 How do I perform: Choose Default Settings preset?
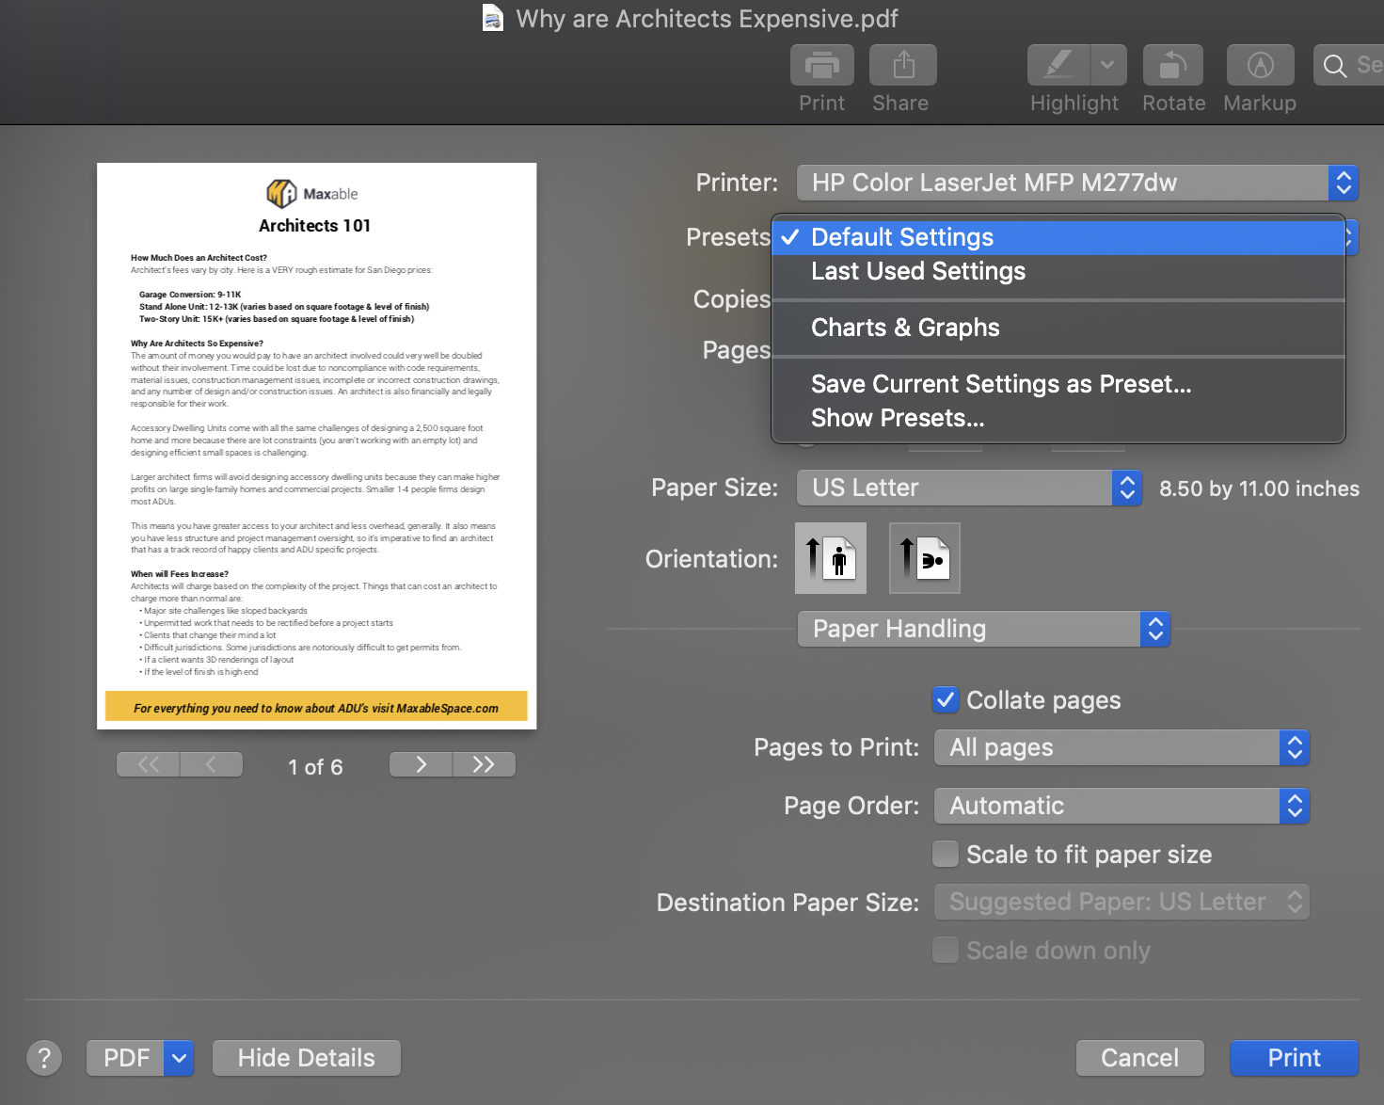tap(1058, 237)
